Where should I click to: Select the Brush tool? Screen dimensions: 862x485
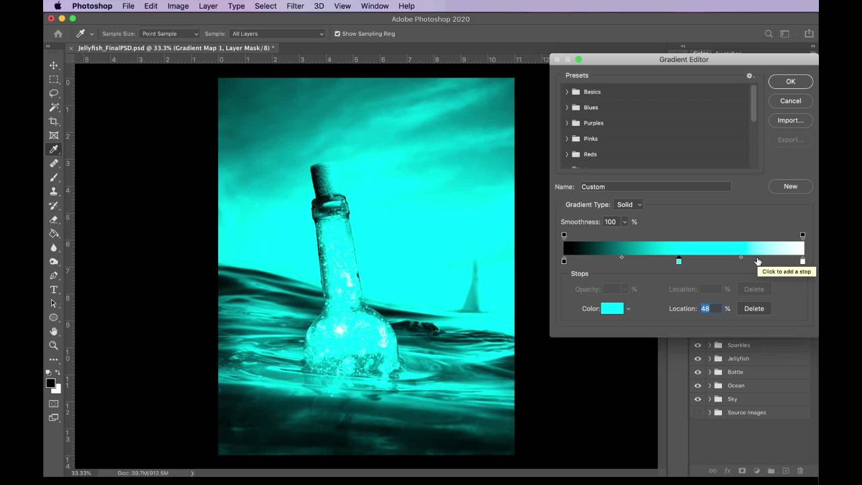(54, 177)
